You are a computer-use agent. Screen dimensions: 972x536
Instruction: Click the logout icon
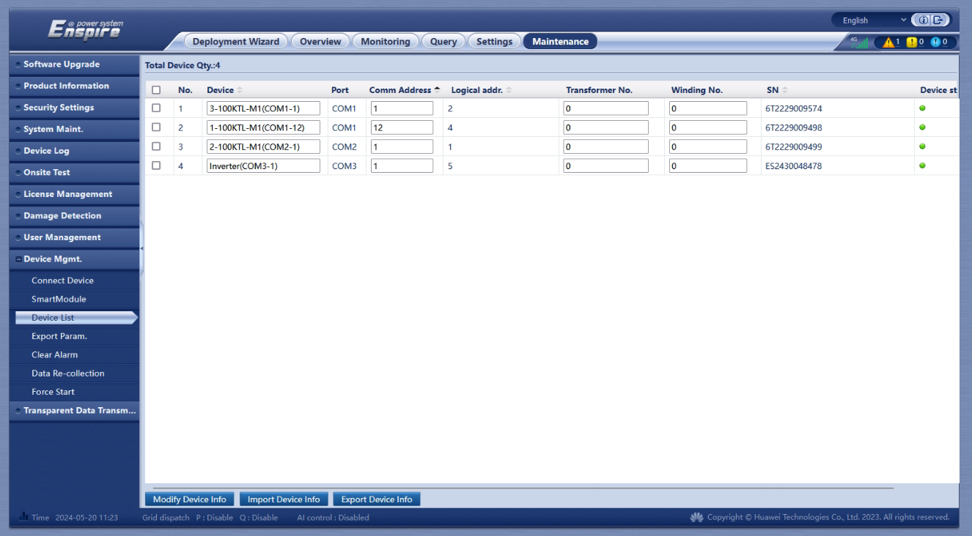[x=938, y=20]
